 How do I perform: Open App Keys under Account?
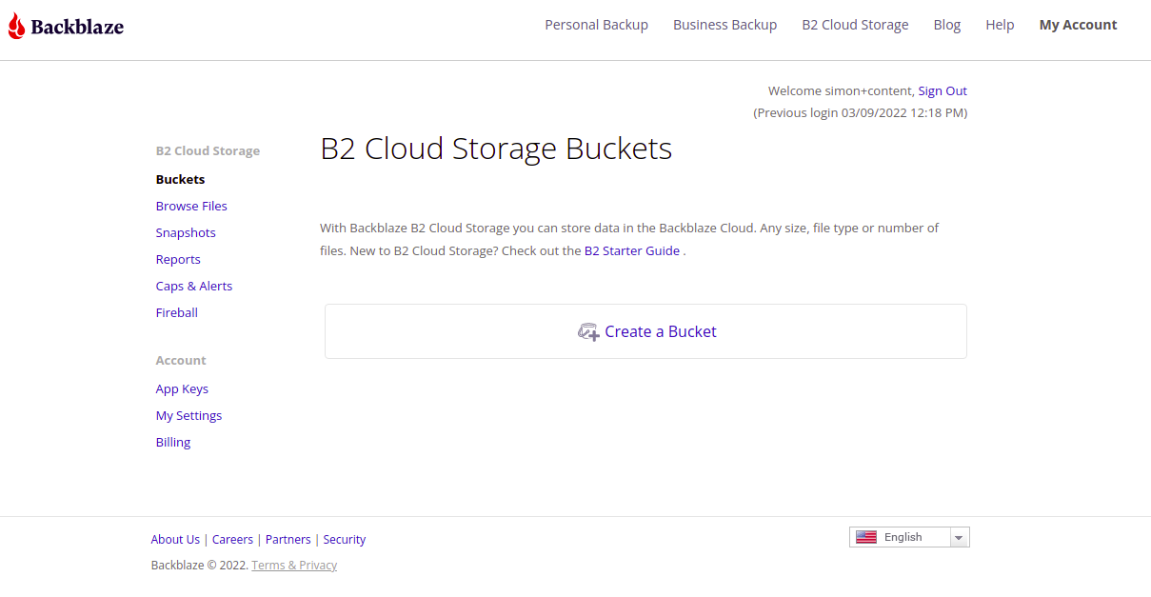[182, 388]
